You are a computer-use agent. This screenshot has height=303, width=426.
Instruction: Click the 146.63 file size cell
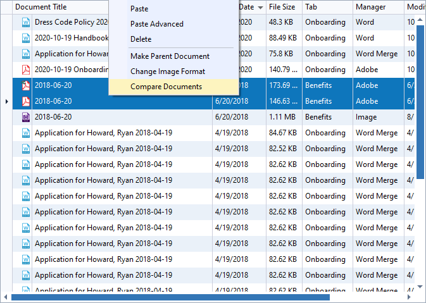(283, 101)
